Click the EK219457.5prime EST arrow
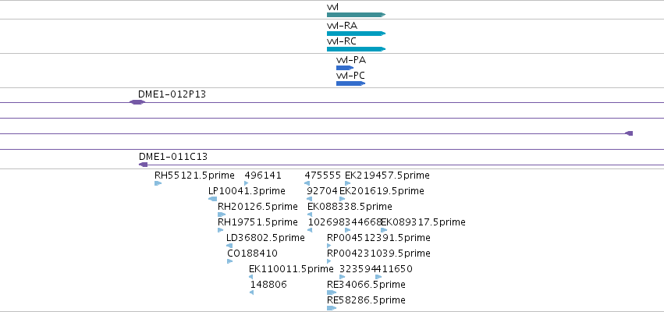This screenshot has height=312, width=664. pyautogui.click(x=348, y=183)
